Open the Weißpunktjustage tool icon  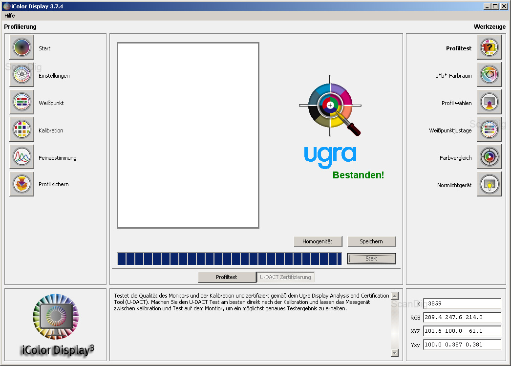tap(489, 129)
